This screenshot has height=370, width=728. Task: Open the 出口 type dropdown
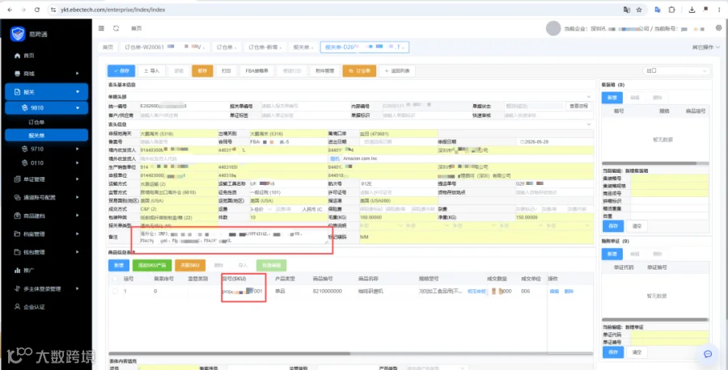tap(677, 71)
